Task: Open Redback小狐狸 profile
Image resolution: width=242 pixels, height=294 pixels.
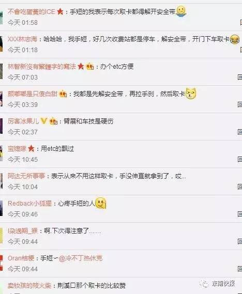Action: (x=29, y=204)
